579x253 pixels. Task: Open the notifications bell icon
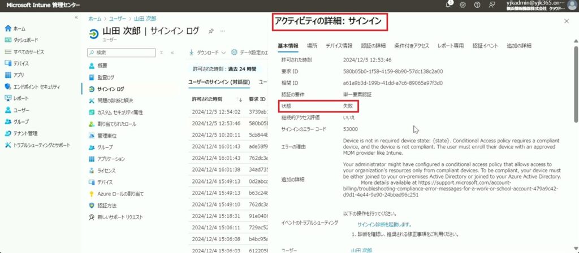point(448,5)
